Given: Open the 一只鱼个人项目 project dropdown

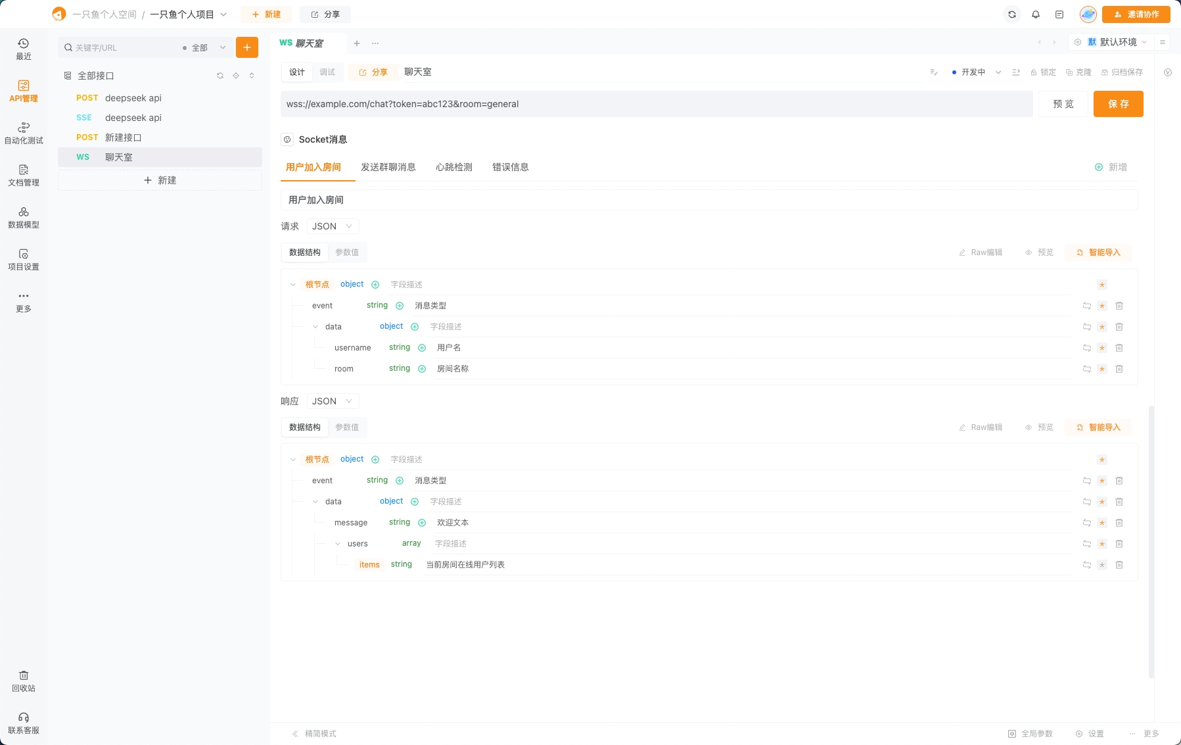Looking at the screenshot, I should point(189,14).
